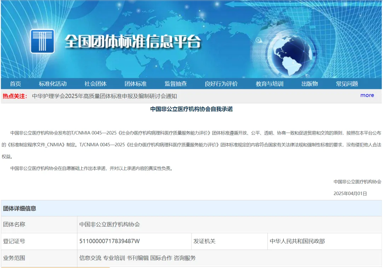Click the 中国非公立医疗机构协会 signature above date

click(357, 182)
